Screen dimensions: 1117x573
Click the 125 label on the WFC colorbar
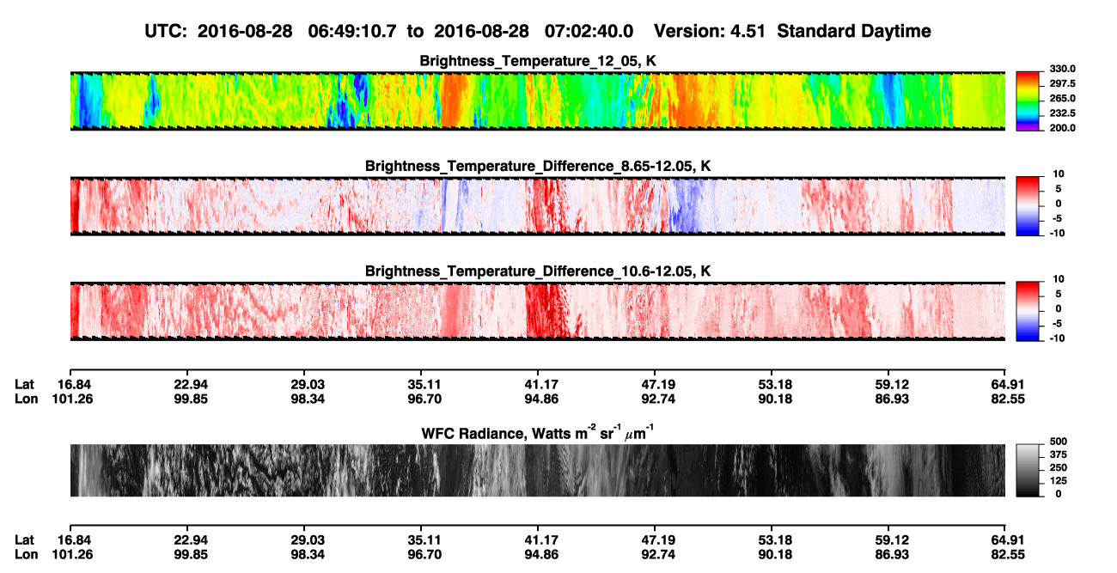(1059, 480)
